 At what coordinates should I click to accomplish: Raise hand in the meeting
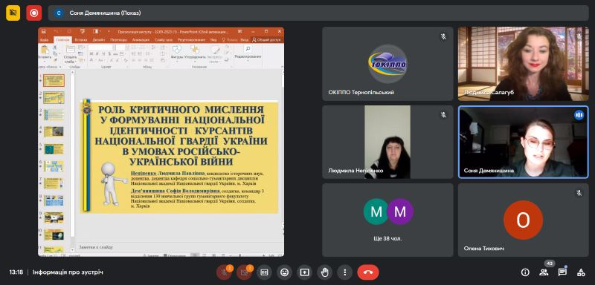324,272
